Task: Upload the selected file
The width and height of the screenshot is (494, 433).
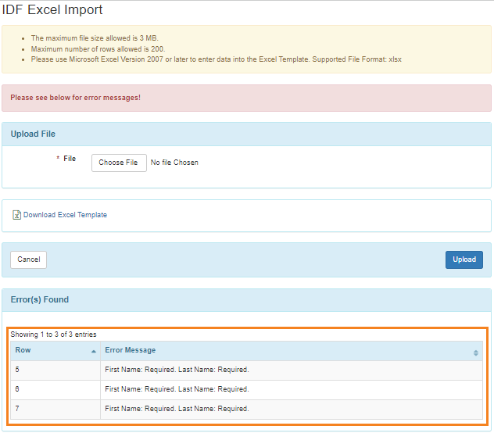Action: 464,259
